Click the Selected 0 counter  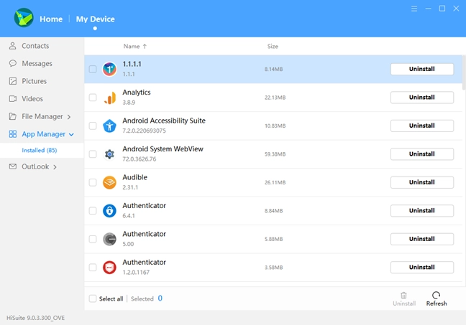click(147, 298)
